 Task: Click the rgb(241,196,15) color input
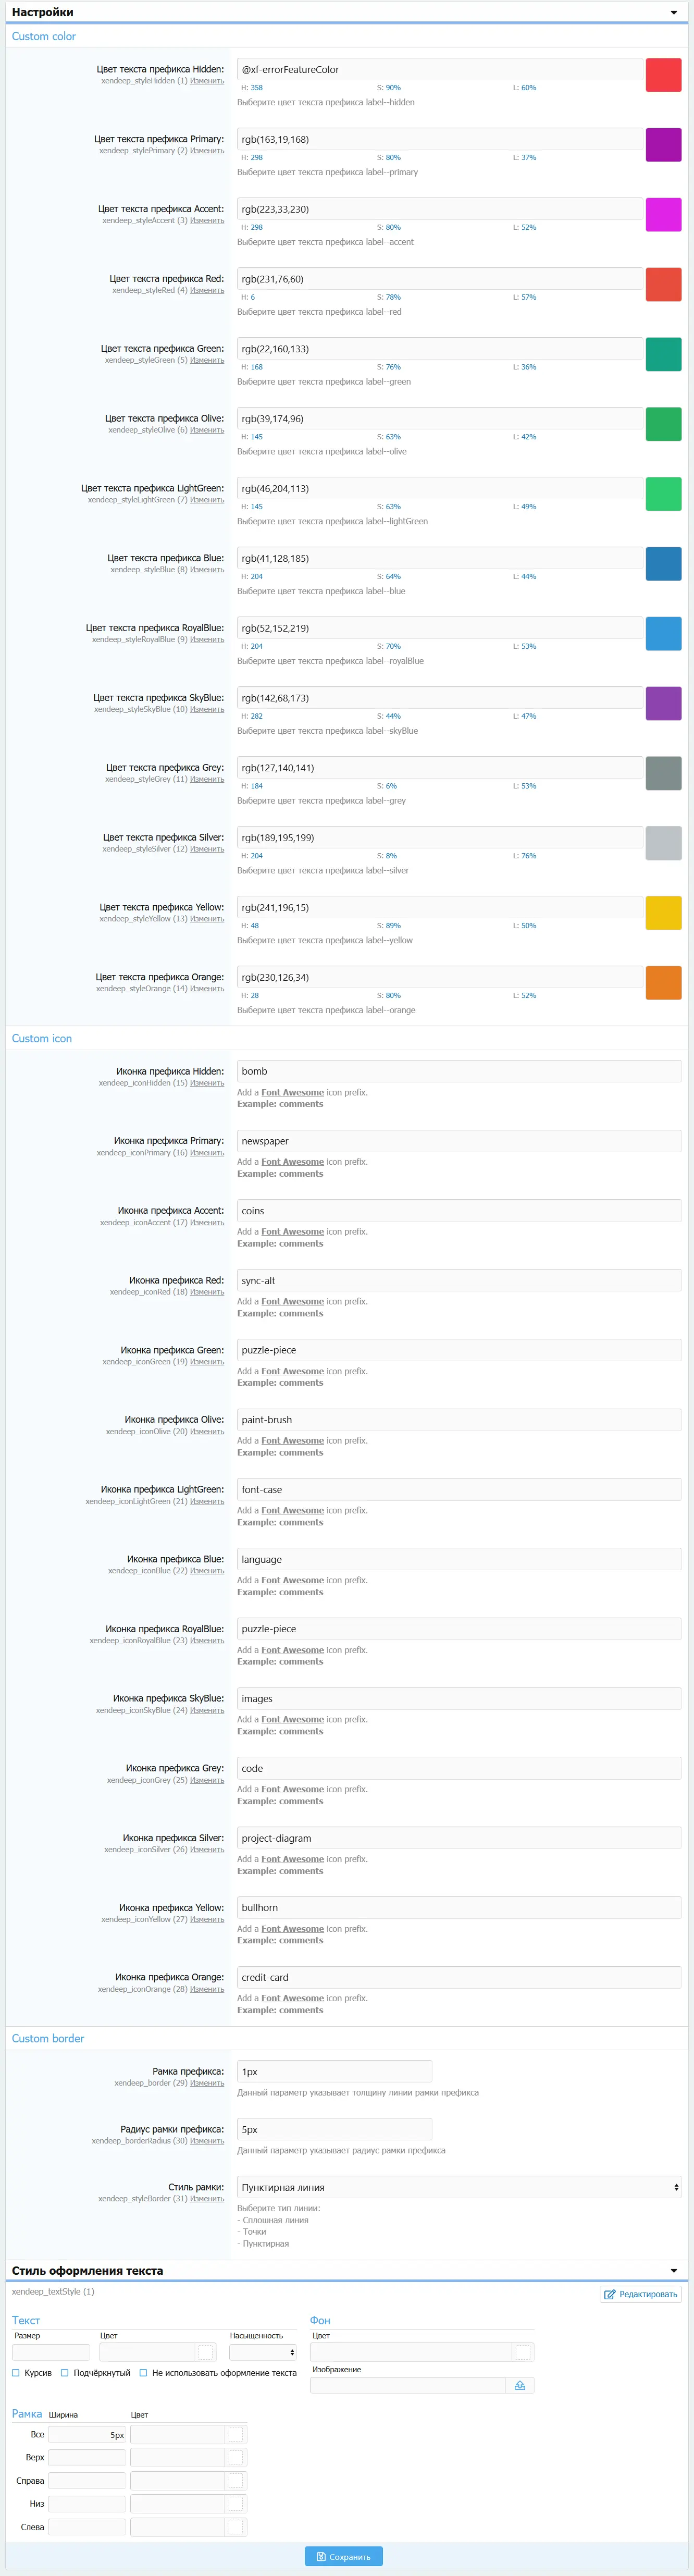(x=440, y=908)
